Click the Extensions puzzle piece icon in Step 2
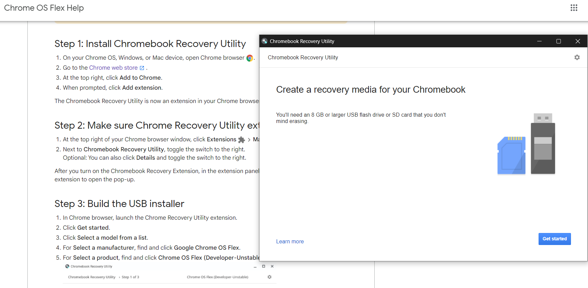 [x=241, y=140]
